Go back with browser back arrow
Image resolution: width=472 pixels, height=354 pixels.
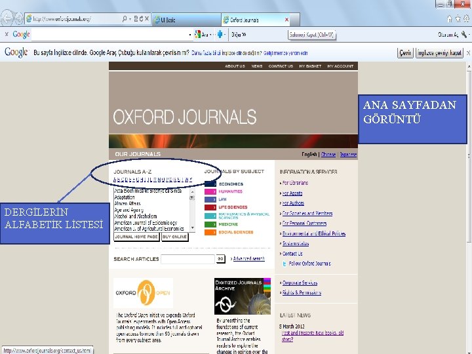[x=7, y=18]
